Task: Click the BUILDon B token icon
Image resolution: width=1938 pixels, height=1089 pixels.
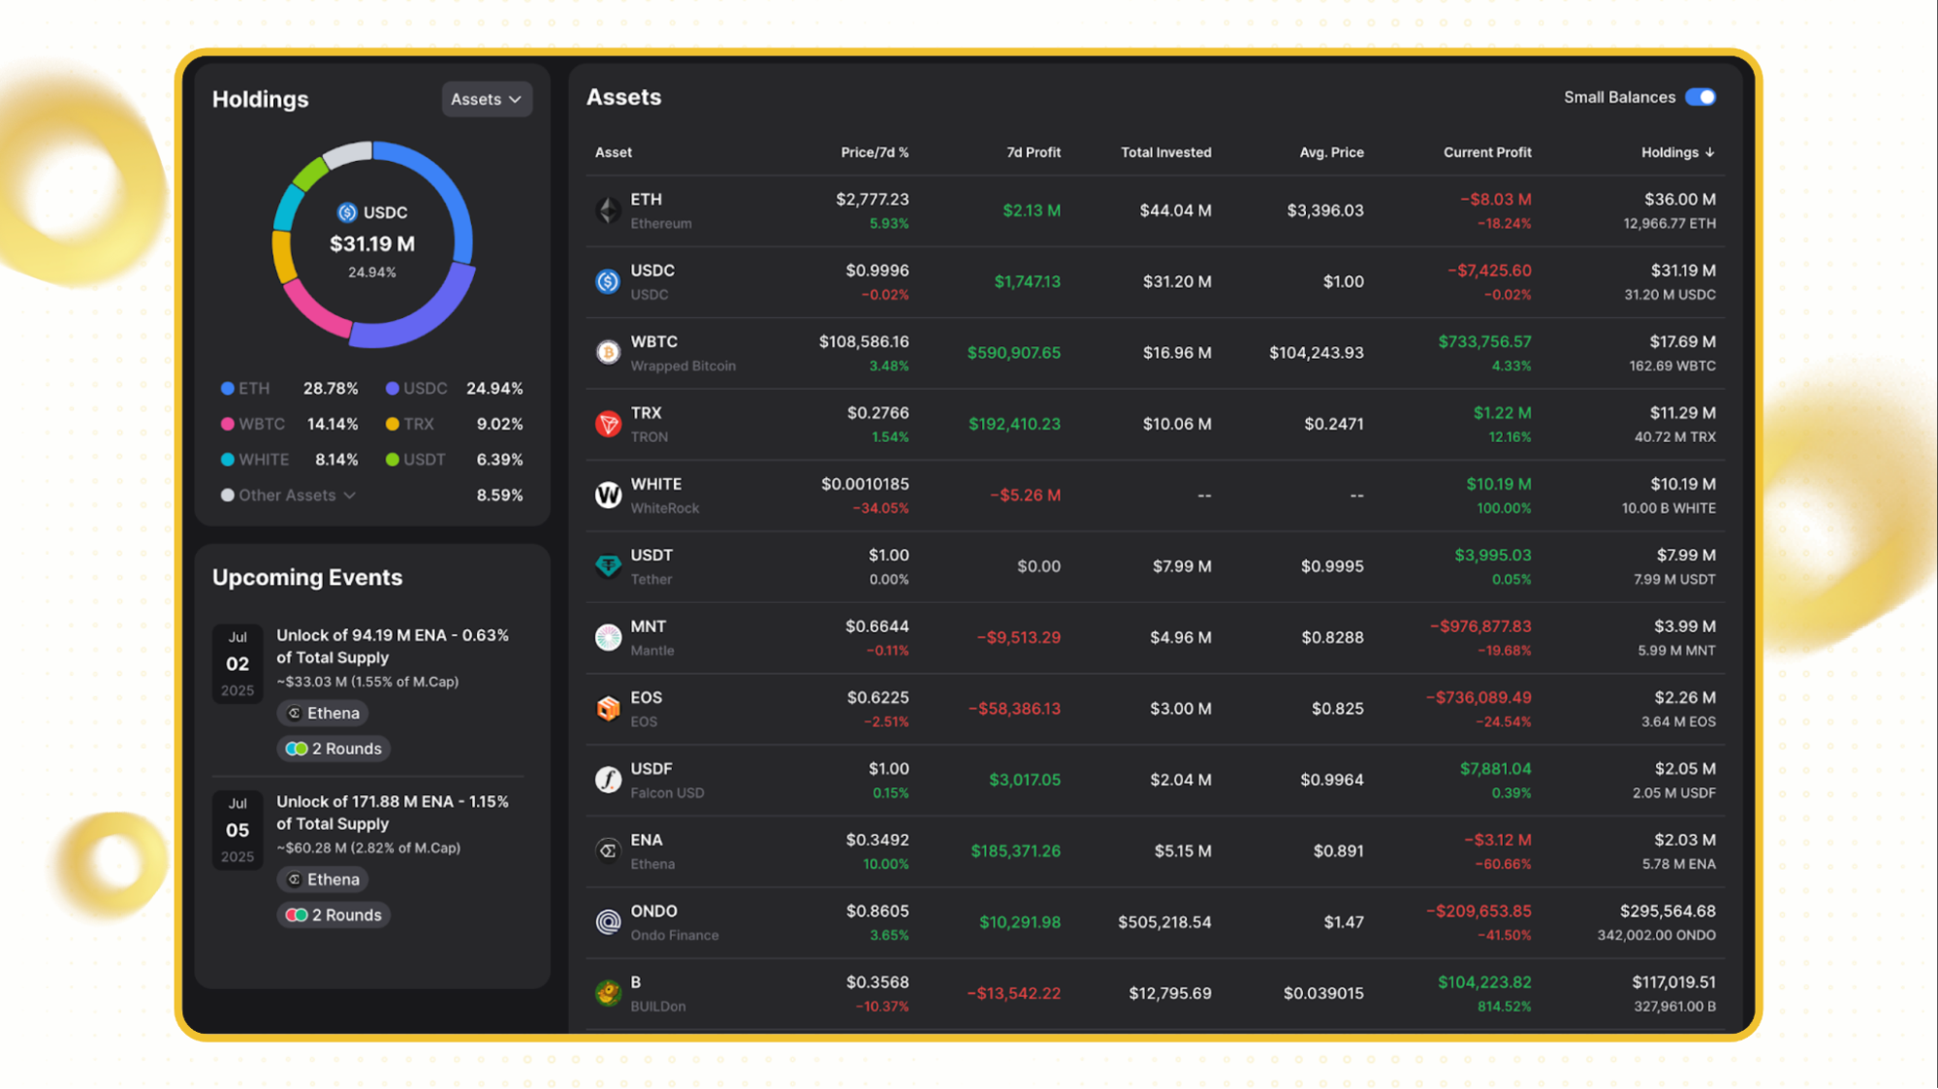Action: (x=608, y=993)
